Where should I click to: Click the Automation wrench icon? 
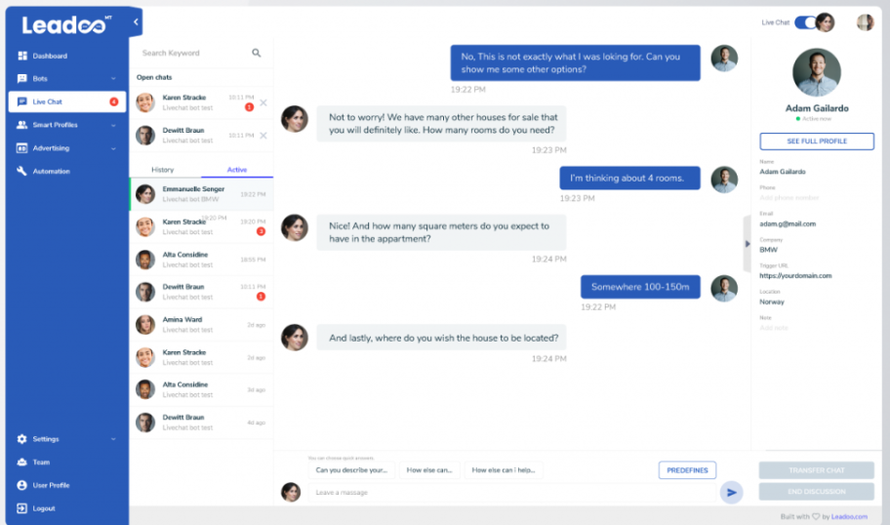point(22,172)
